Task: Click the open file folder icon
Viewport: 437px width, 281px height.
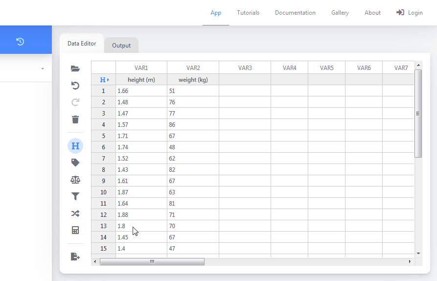Action: [75, 69]
